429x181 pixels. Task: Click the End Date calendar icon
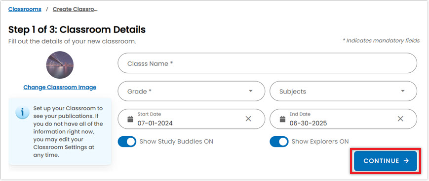(x=282, y=119)
